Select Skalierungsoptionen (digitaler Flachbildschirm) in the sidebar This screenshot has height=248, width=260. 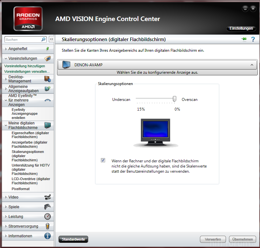[x=28, y=156]
